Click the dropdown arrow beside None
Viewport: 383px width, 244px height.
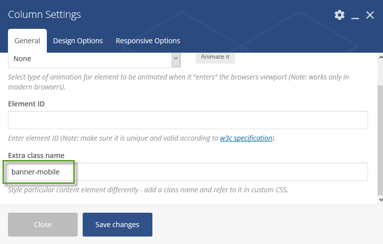tap(176, 60)
